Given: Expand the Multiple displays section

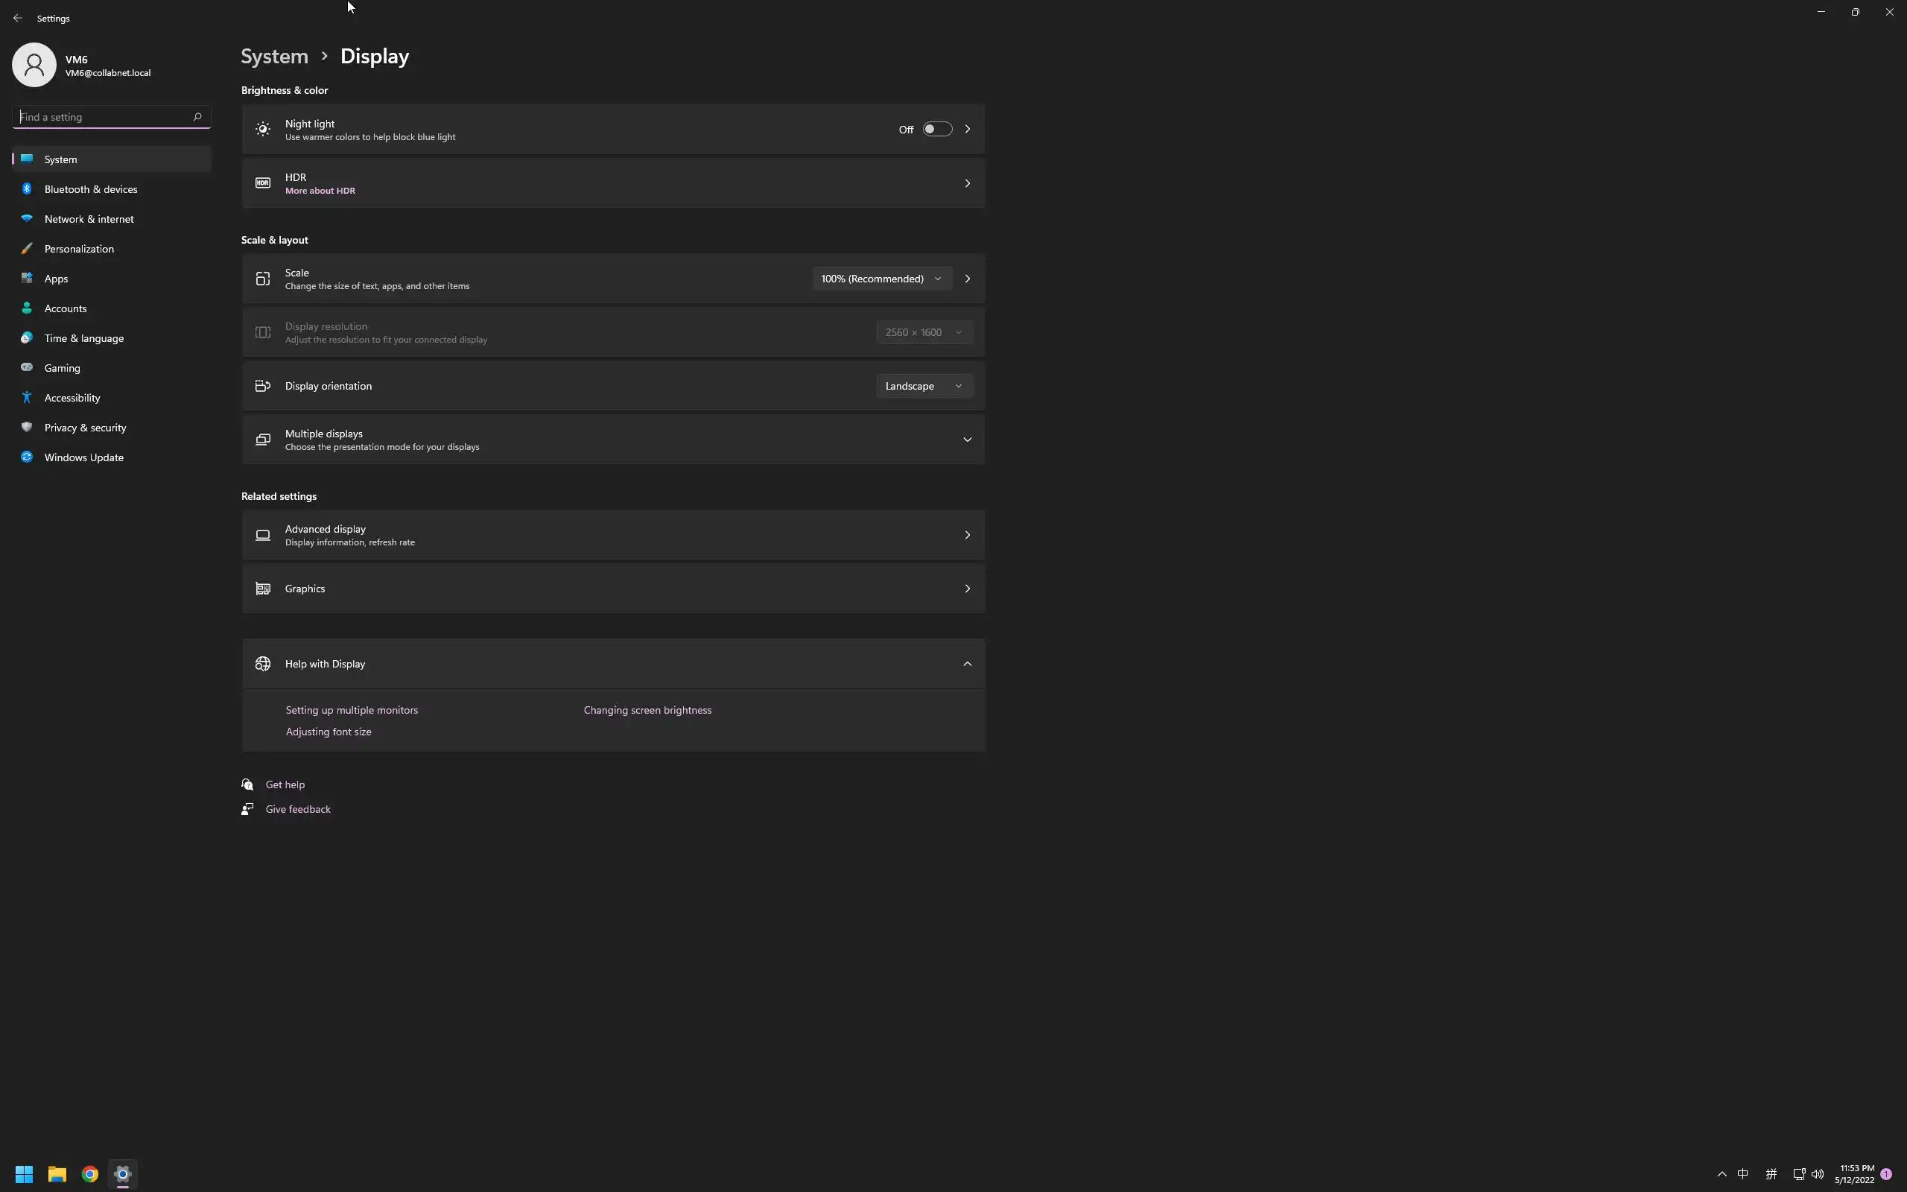Looking at the screenshot, I should click(x=967, y=440).
